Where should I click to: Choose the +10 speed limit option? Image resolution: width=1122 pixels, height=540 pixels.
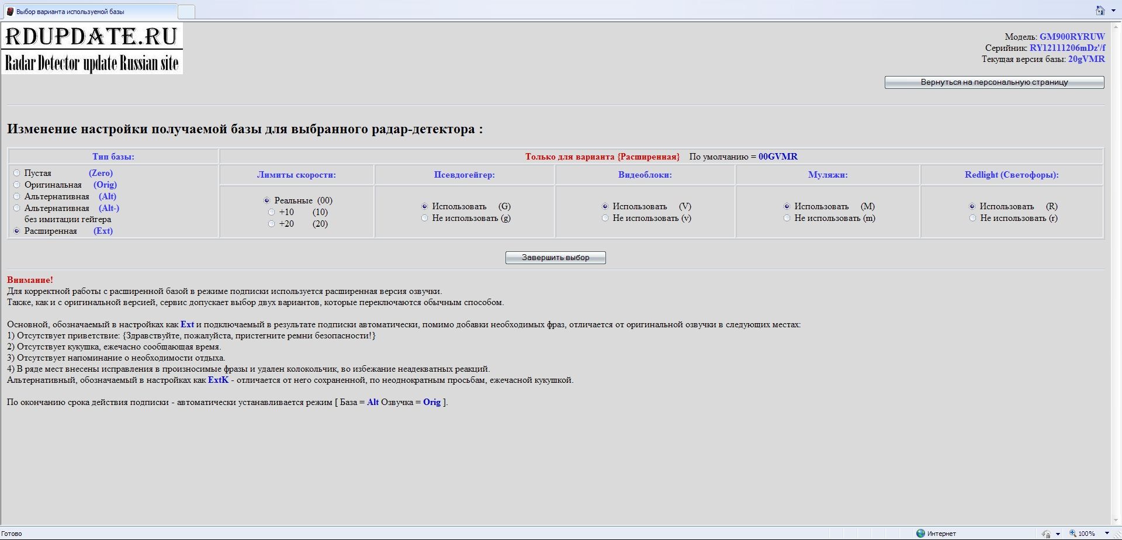tap(271, 212)
